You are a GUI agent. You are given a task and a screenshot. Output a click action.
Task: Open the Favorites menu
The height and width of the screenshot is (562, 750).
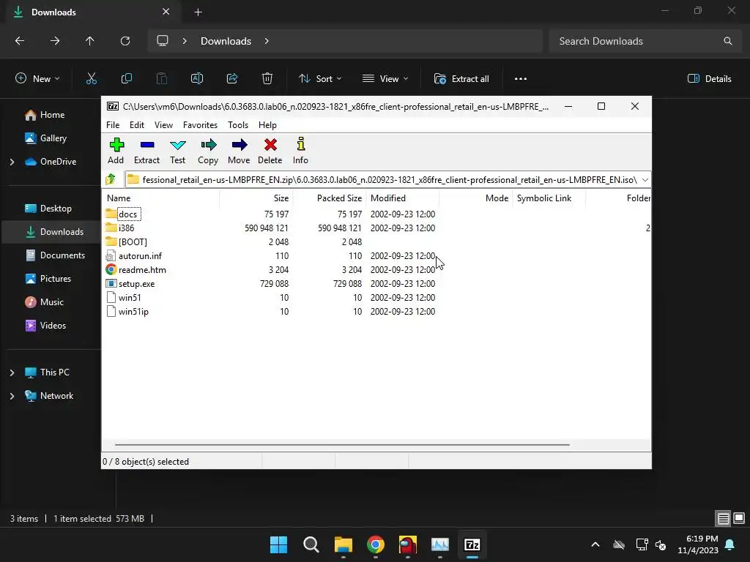(x=200, y=124)
